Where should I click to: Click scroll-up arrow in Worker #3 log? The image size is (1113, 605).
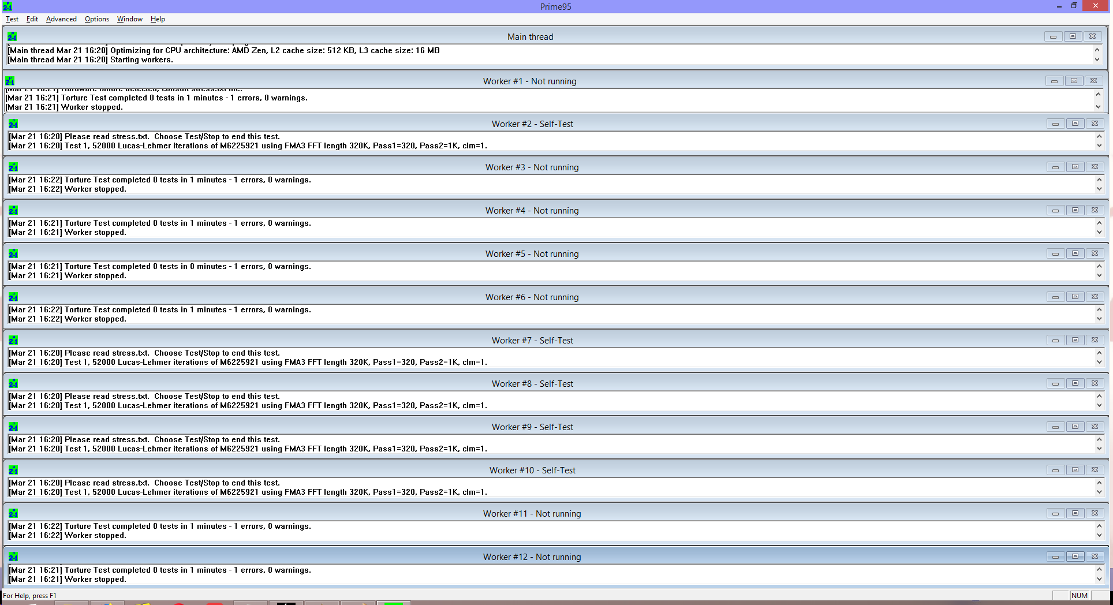1099,180
